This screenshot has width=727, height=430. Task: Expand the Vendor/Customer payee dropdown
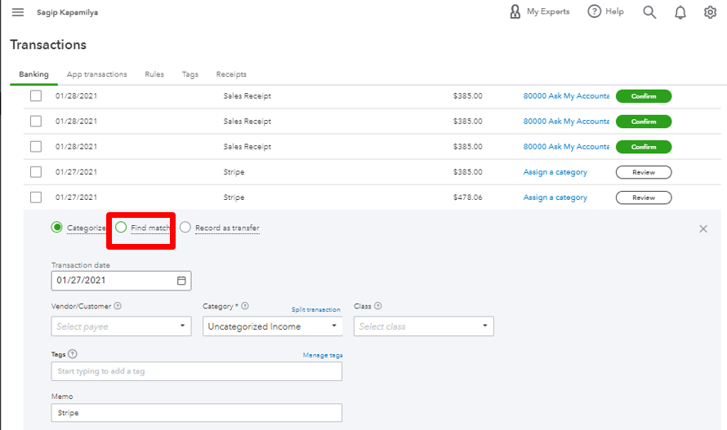[183, 326]
